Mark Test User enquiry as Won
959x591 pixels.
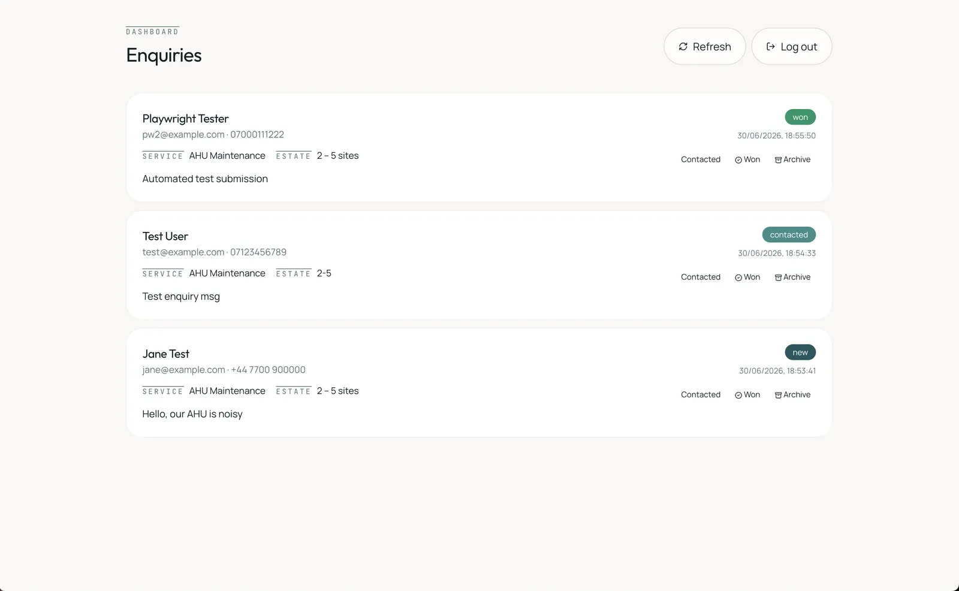coord(747,277)
